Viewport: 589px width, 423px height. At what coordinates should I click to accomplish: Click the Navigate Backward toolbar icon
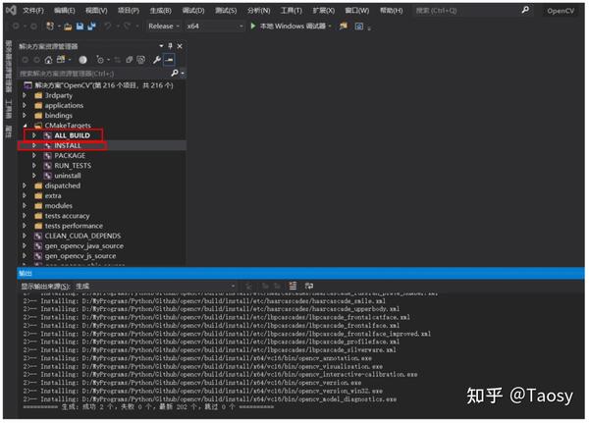pos(16,26)
